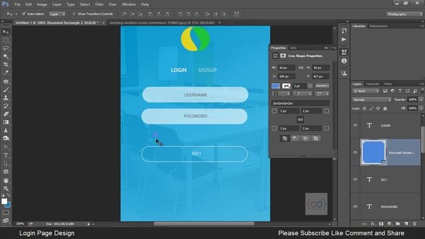
Task: Open the stroke alignment dropdown
Action: (x=281, y=94)
